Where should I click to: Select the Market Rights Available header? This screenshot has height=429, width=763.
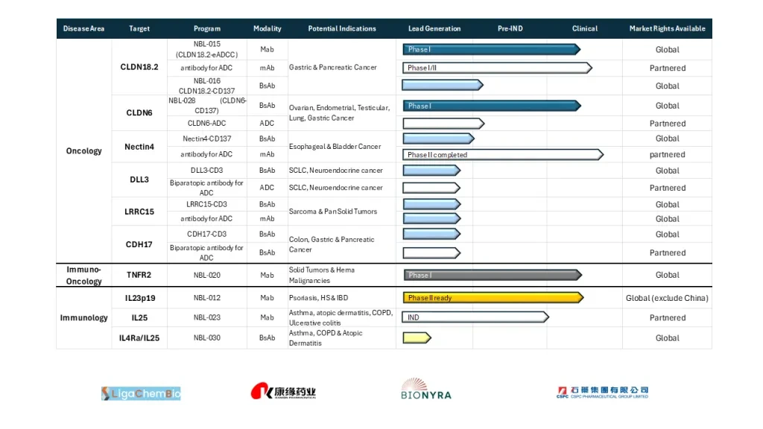click(x=667, y=29)
